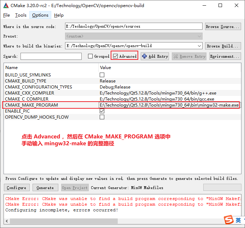
Task: Click the gcc.exe compiler path value
Action: tap(157, 99)
